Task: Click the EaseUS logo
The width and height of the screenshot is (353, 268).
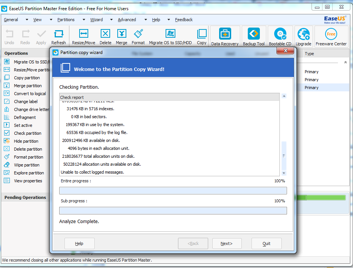Action: [335, 19]
